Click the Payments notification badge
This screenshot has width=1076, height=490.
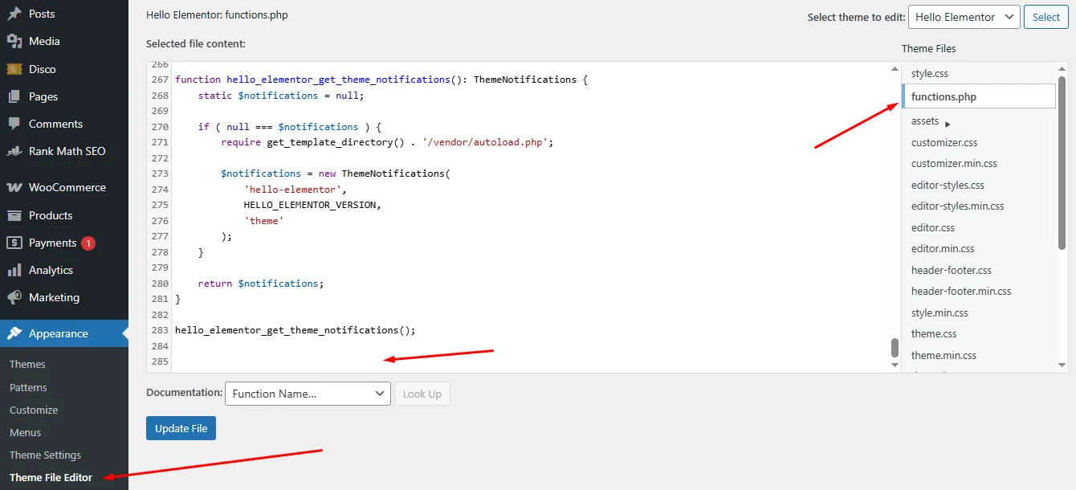coord(88,243)
